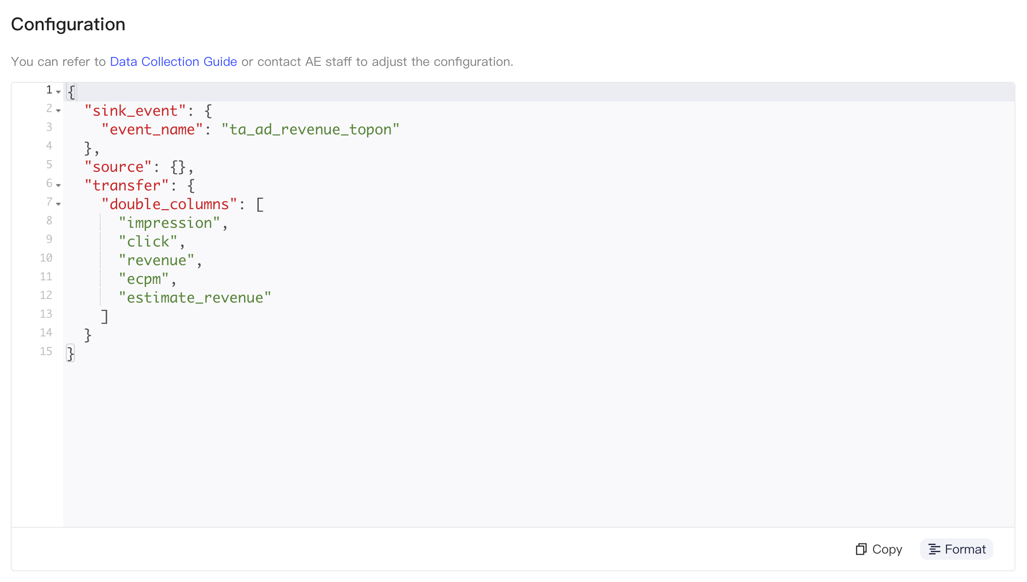Collapse the root object at line 1

(x=58, y=92)
